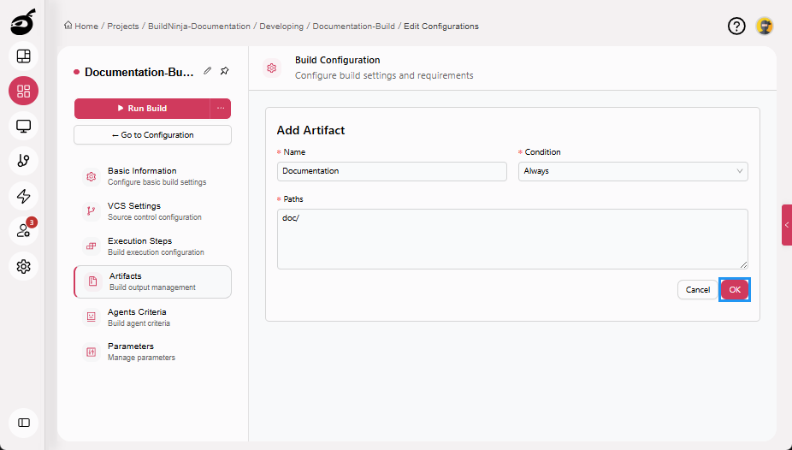This screenshot has width=792, height=450.
Task: Open the Basic Information section
Action: 152,176
